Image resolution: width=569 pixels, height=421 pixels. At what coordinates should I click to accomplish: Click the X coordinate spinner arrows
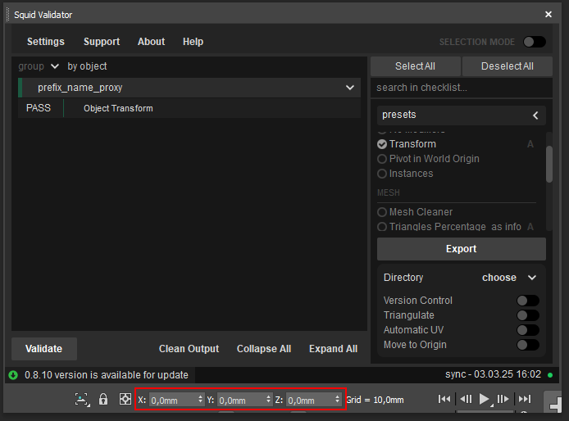click(x=200, y=399)
